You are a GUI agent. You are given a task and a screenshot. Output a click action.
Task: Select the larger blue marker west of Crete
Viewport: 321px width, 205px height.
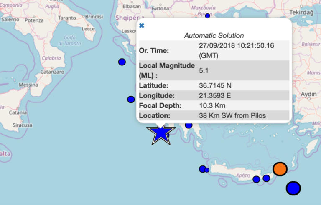click(202, 169)
